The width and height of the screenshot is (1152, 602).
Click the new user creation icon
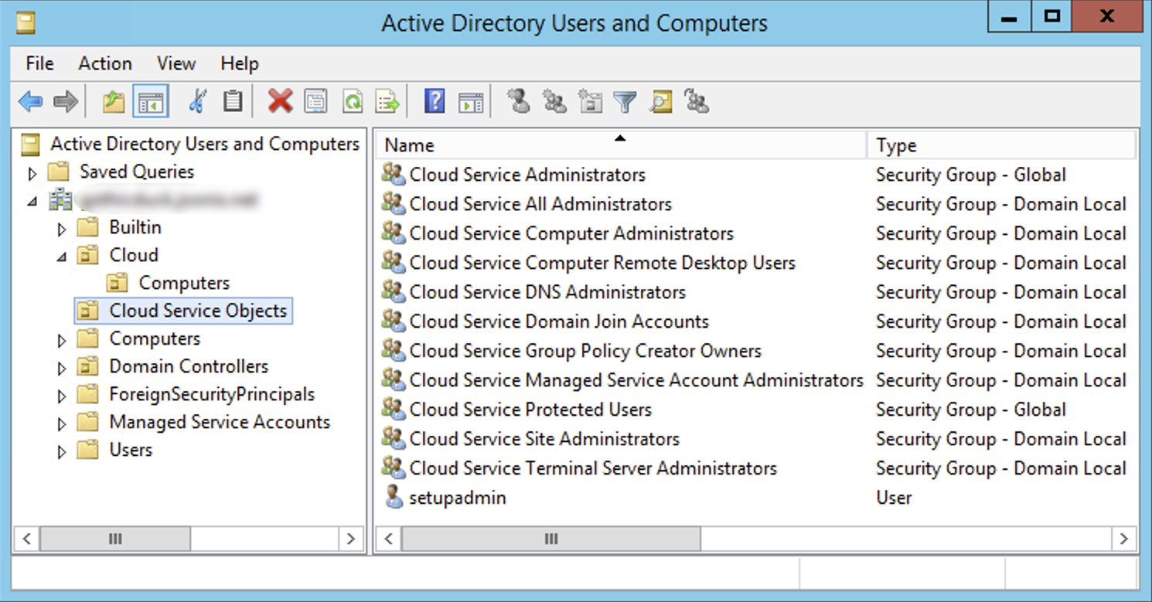(x=518, y=100)
